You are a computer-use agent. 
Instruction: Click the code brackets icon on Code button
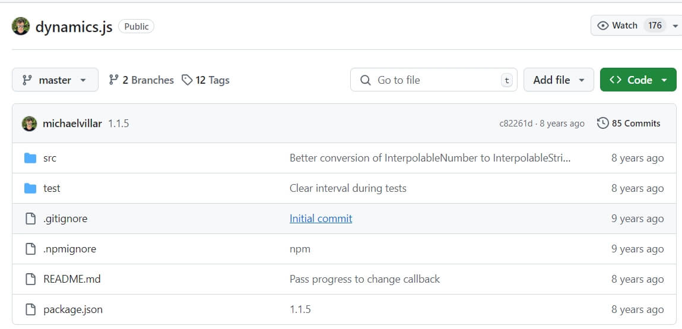pyautogui.click(x=616, y=80)
